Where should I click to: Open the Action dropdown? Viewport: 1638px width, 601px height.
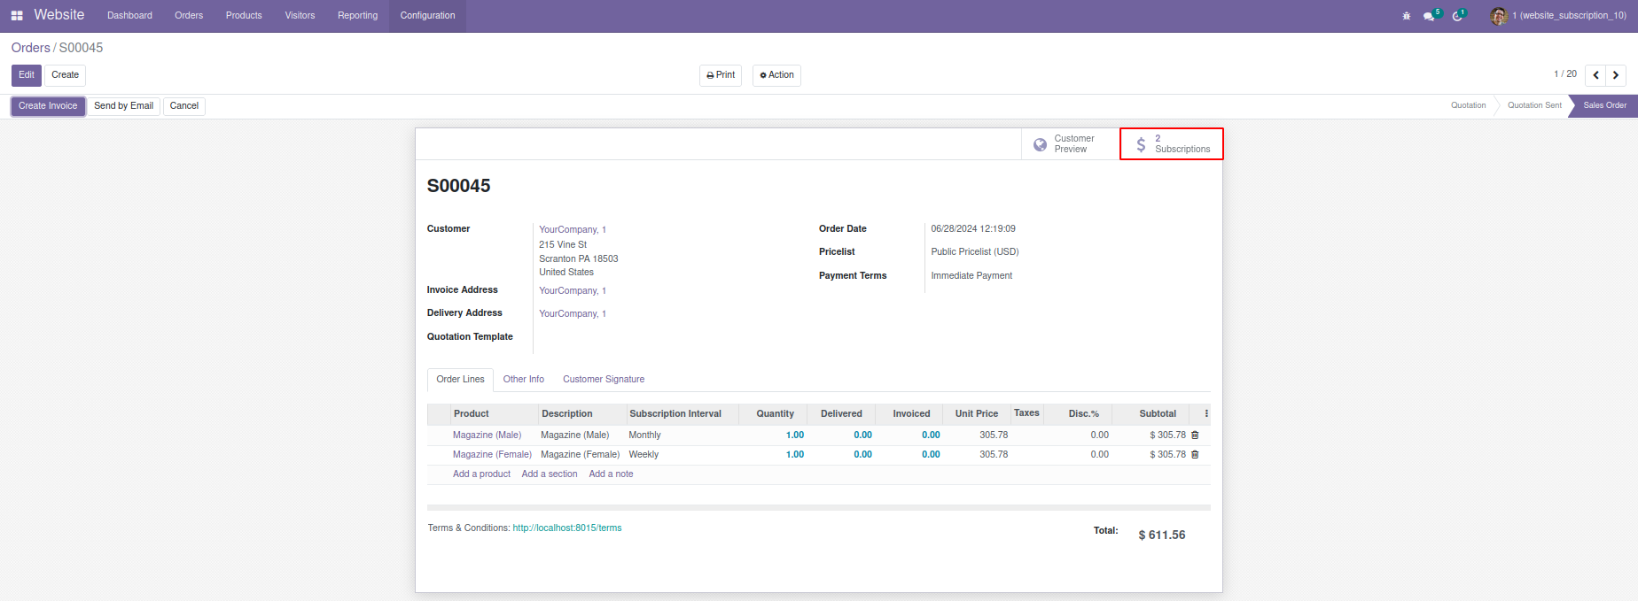pos(776,75)
